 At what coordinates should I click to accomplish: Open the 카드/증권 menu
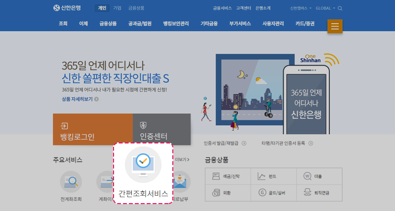click(x=305, y=24)
